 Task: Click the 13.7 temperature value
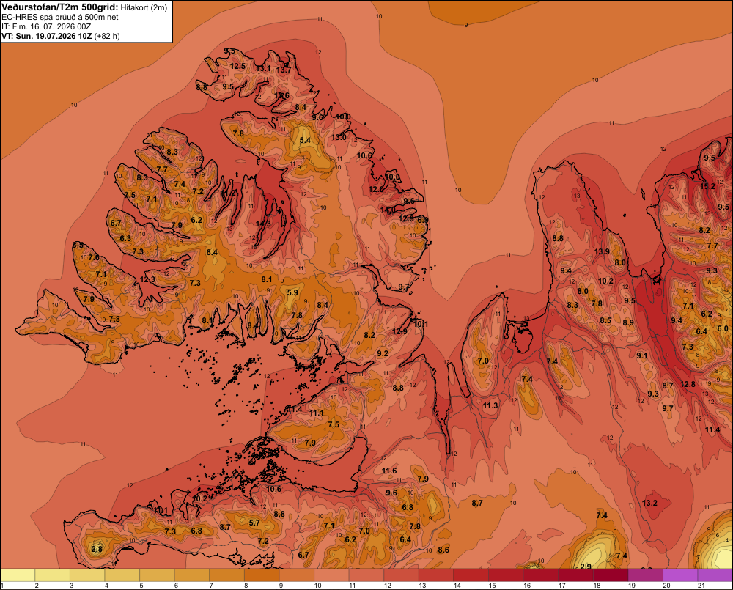click(283, 70)
